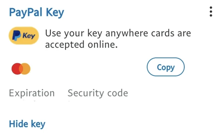This screenshot has width=221, height=133.
Task: Hide the key details
Action: coord(27,124)
